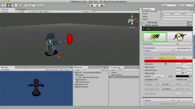The width and height of the screenshot is (195, 109).
Task: Select the Move tool in the toolbar
Action: point(9,5)
